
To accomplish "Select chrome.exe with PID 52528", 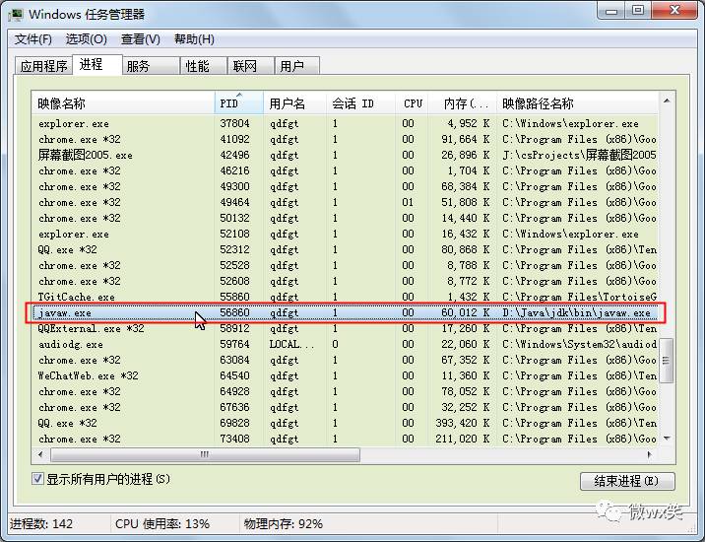I will point(345,265).
